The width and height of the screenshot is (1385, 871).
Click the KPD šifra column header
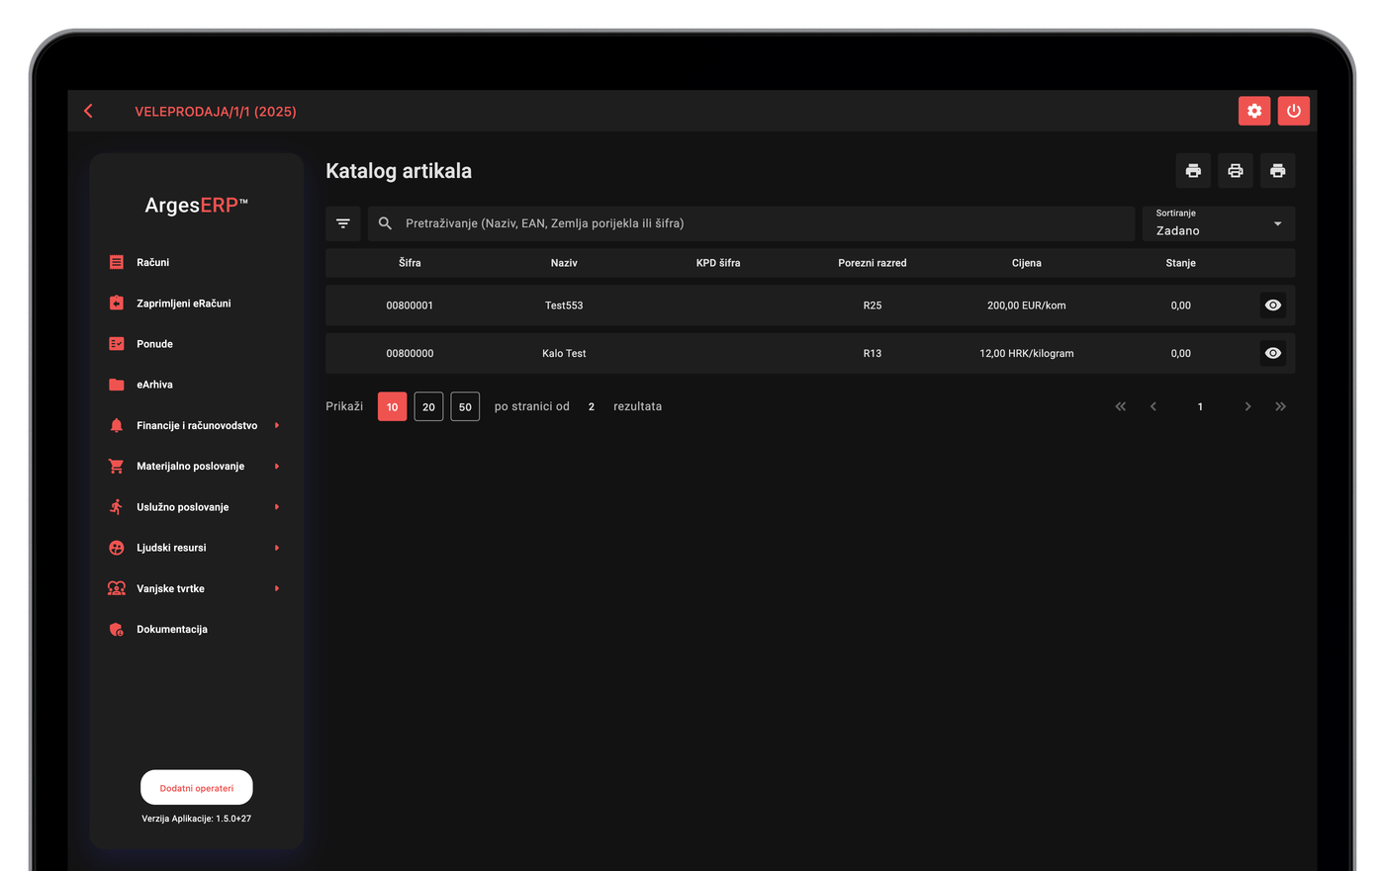(x=718, y=263)
